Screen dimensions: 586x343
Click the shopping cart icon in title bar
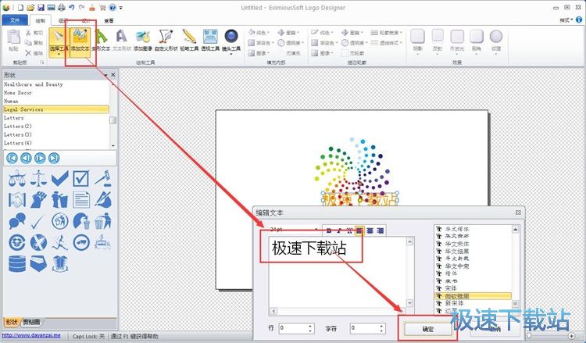coord(102,8)
